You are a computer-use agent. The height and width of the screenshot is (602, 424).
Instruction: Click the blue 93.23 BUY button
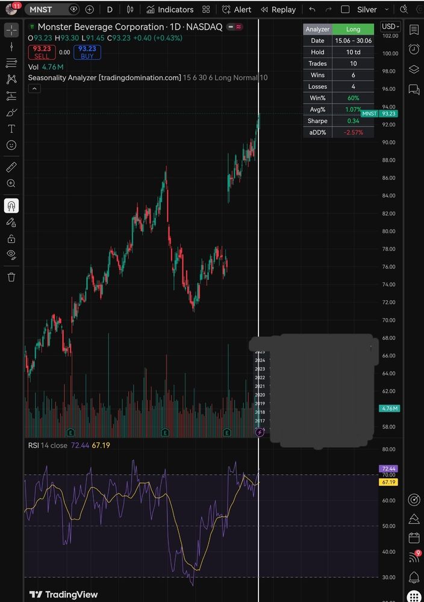[x=87, y=52]
